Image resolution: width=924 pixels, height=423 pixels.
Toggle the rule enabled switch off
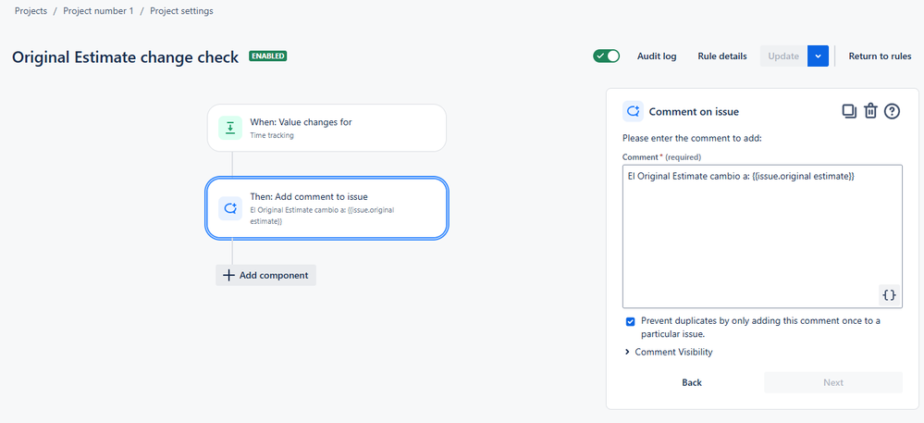(x=607, y=56)
